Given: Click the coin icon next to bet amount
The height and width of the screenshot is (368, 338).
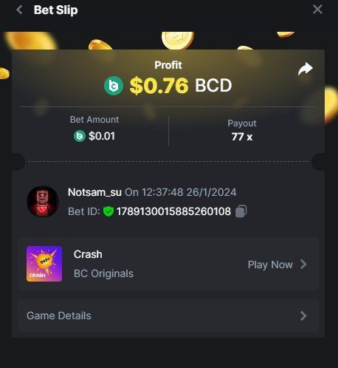Looking at the screenshot, I should pyautogui.click(x=80, y=136).
